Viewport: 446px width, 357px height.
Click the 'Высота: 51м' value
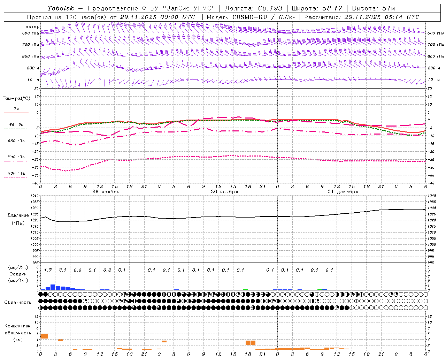point(373,8)
